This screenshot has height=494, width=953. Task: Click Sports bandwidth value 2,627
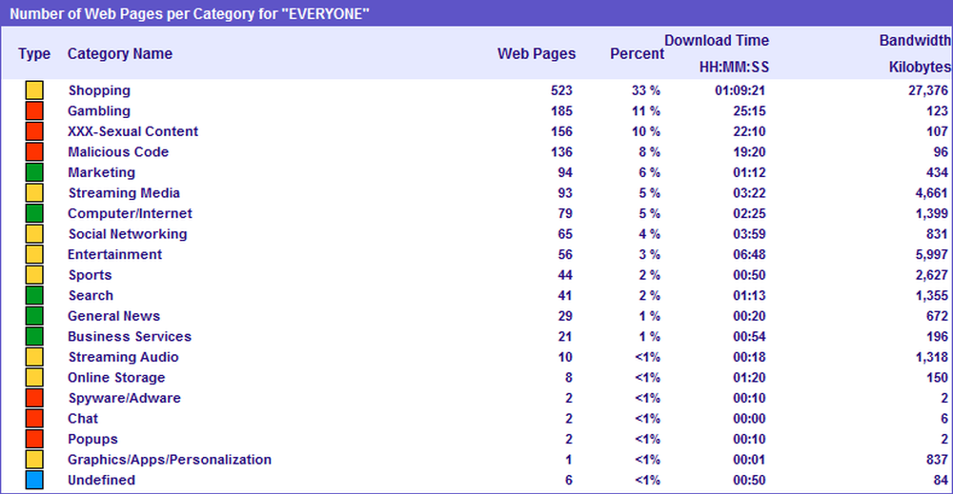coord(932,275)
